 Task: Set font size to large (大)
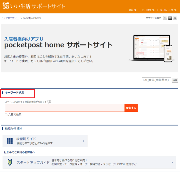[175, 18]
